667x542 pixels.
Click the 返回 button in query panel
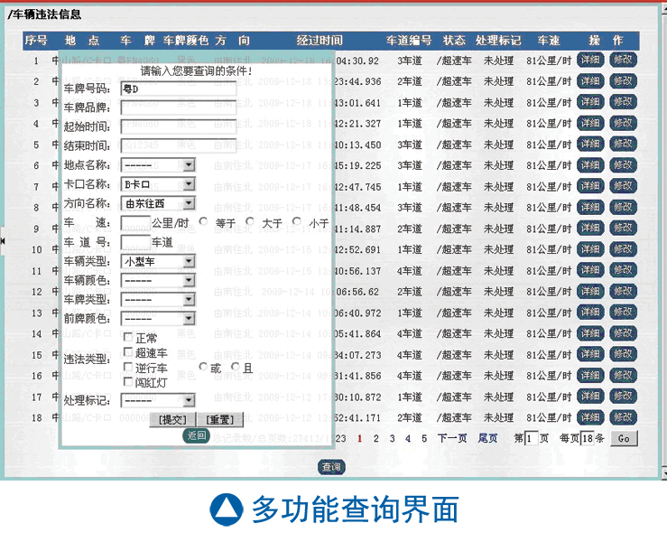197,435
